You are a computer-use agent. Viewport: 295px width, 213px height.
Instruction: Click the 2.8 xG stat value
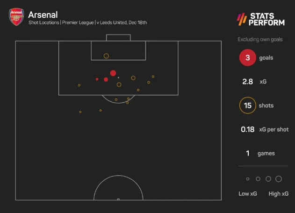[x=247, y=82]
